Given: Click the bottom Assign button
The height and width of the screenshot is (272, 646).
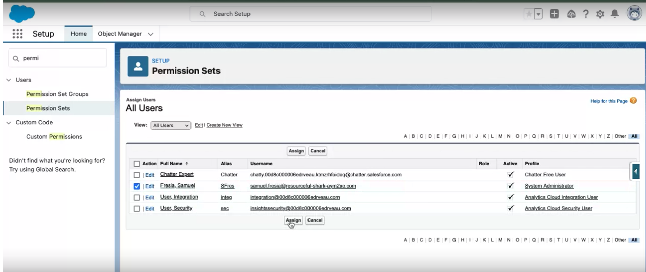Looking at the screenshot, I should [x=293, y=220].
